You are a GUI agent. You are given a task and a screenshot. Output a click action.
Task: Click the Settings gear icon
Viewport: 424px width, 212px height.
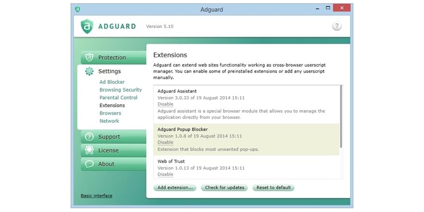tap(89, 71)
